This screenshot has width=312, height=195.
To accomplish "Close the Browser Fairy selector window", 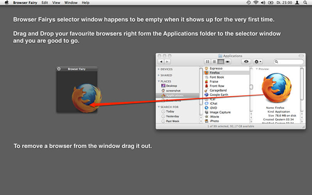I will point(59,69).
